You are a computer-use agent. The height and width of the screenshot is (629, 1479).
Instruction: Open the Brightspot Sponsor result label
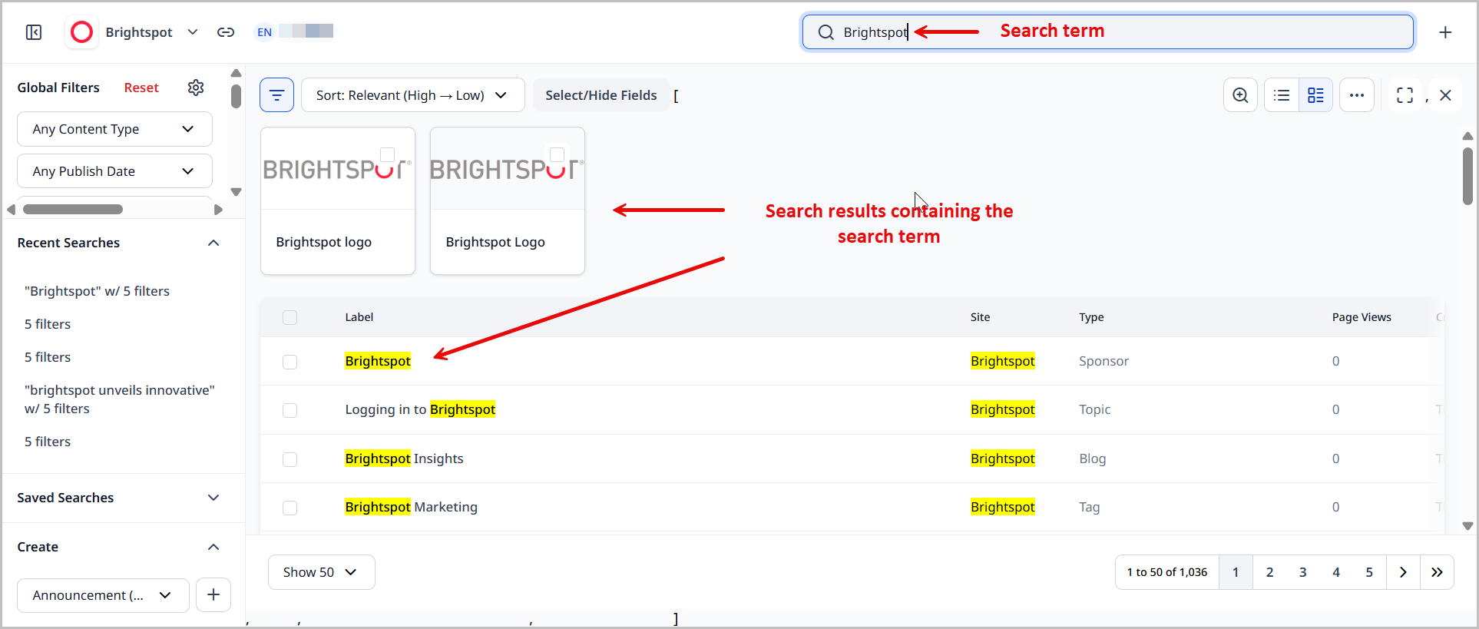(378, 361)
